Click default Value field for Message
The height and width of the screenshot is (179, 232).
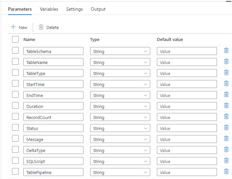tap(187, 139)
